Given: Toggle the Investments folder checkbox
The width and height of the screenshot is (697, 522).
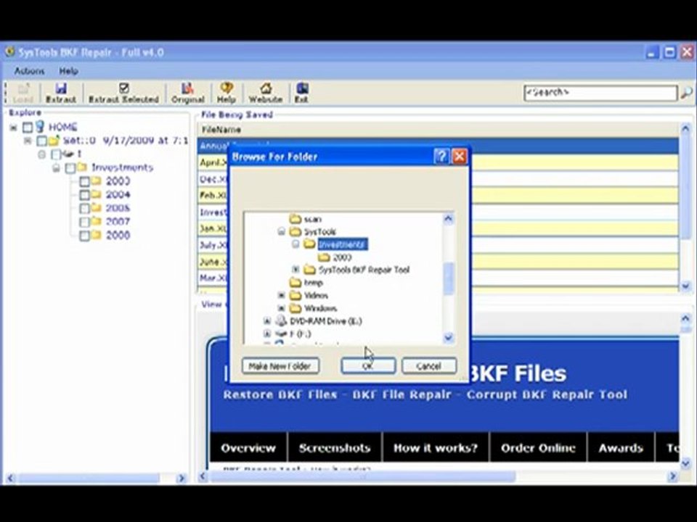Looking at the screenshot, I should point(70,167).
